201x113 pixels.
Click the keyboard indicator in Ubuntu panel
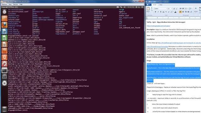click(x=117, y=7)
